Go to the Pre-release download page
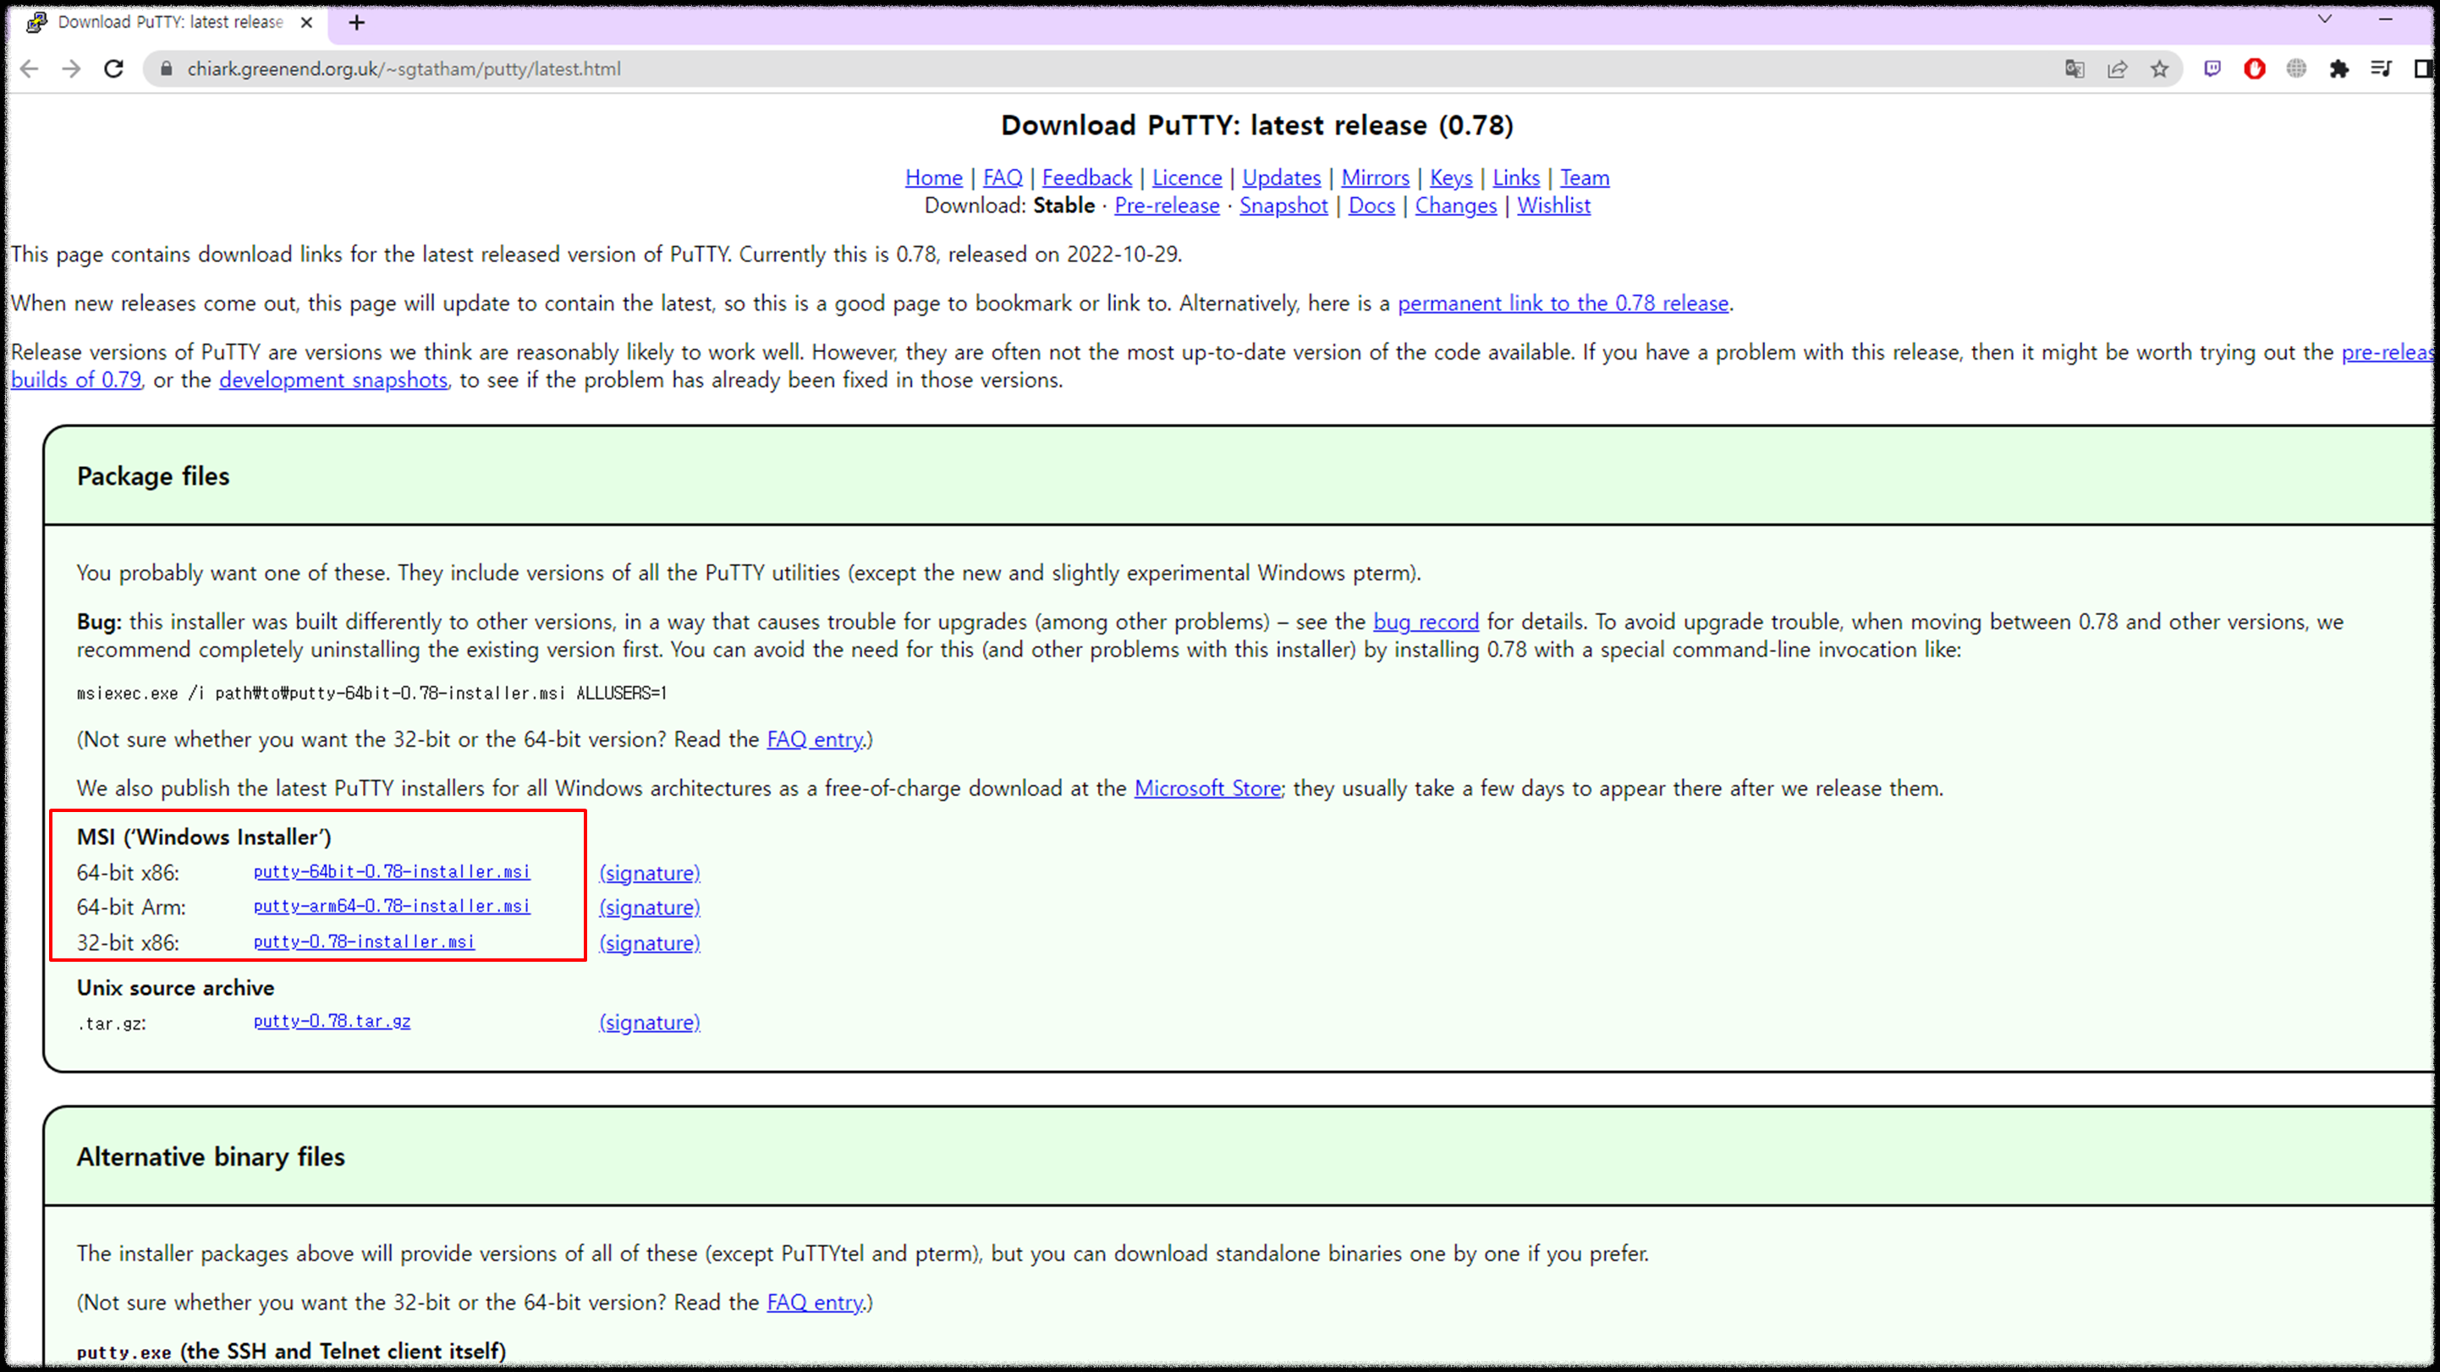2440x1372 pixels. pos(1167,206)
